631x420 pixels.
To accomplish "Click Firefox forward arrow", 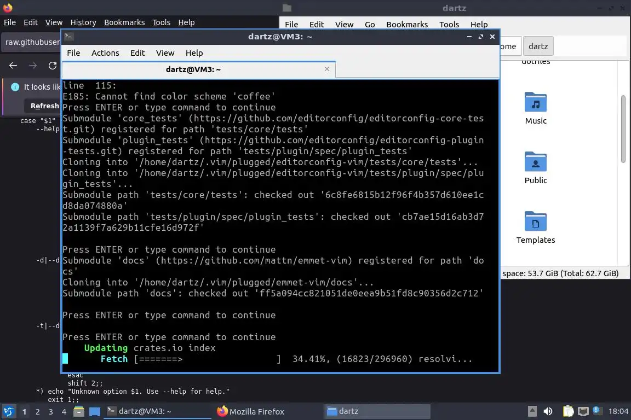I will [x=33, y=66].
